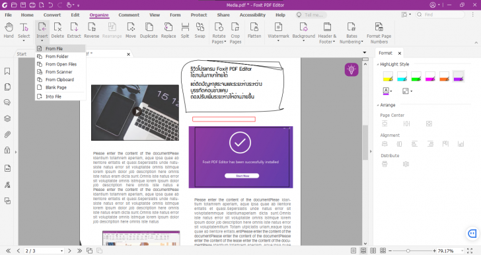Print the document from quick toolbar

(x=32, y=5)
